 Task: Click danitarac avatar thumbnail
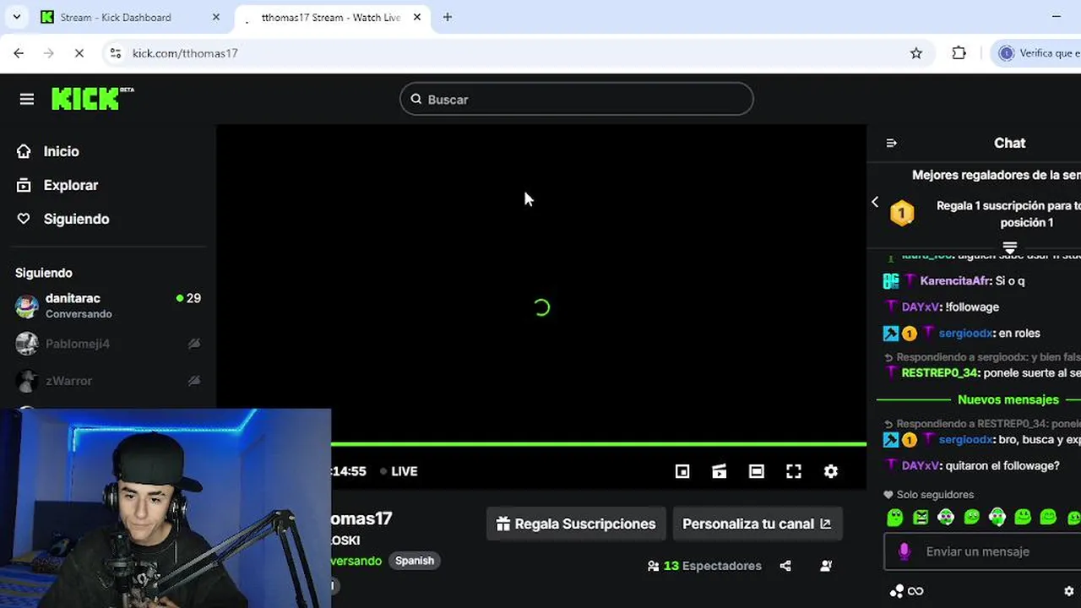click(27, 306)
